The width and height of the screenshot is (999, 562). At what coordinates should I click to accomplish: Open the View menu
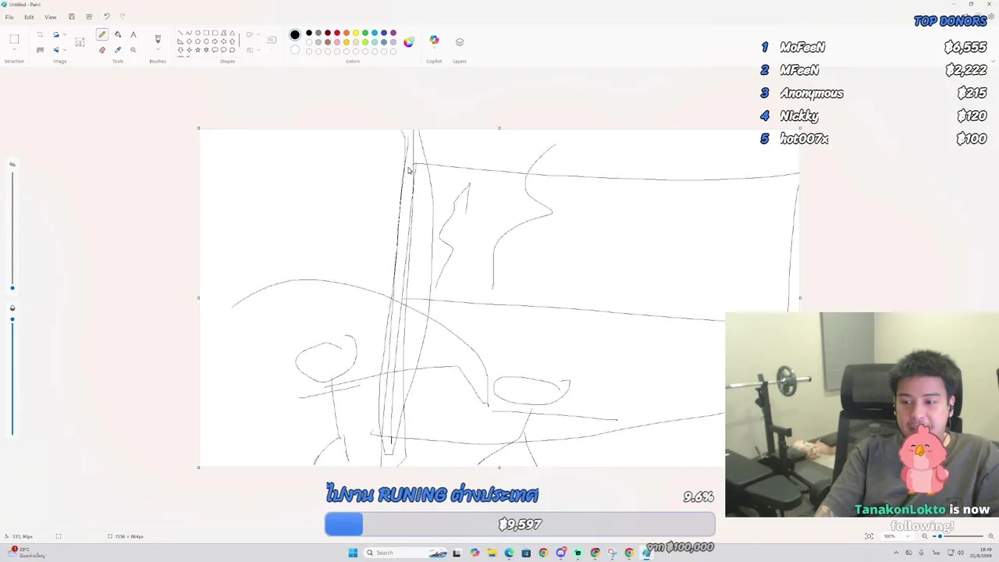pos(51,17)
